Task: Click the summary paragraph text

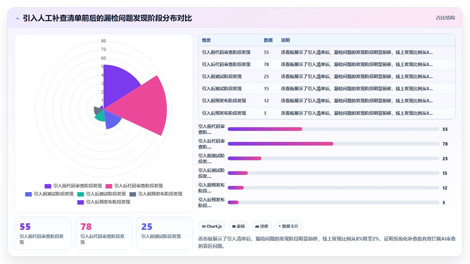Action: (327, 242)
